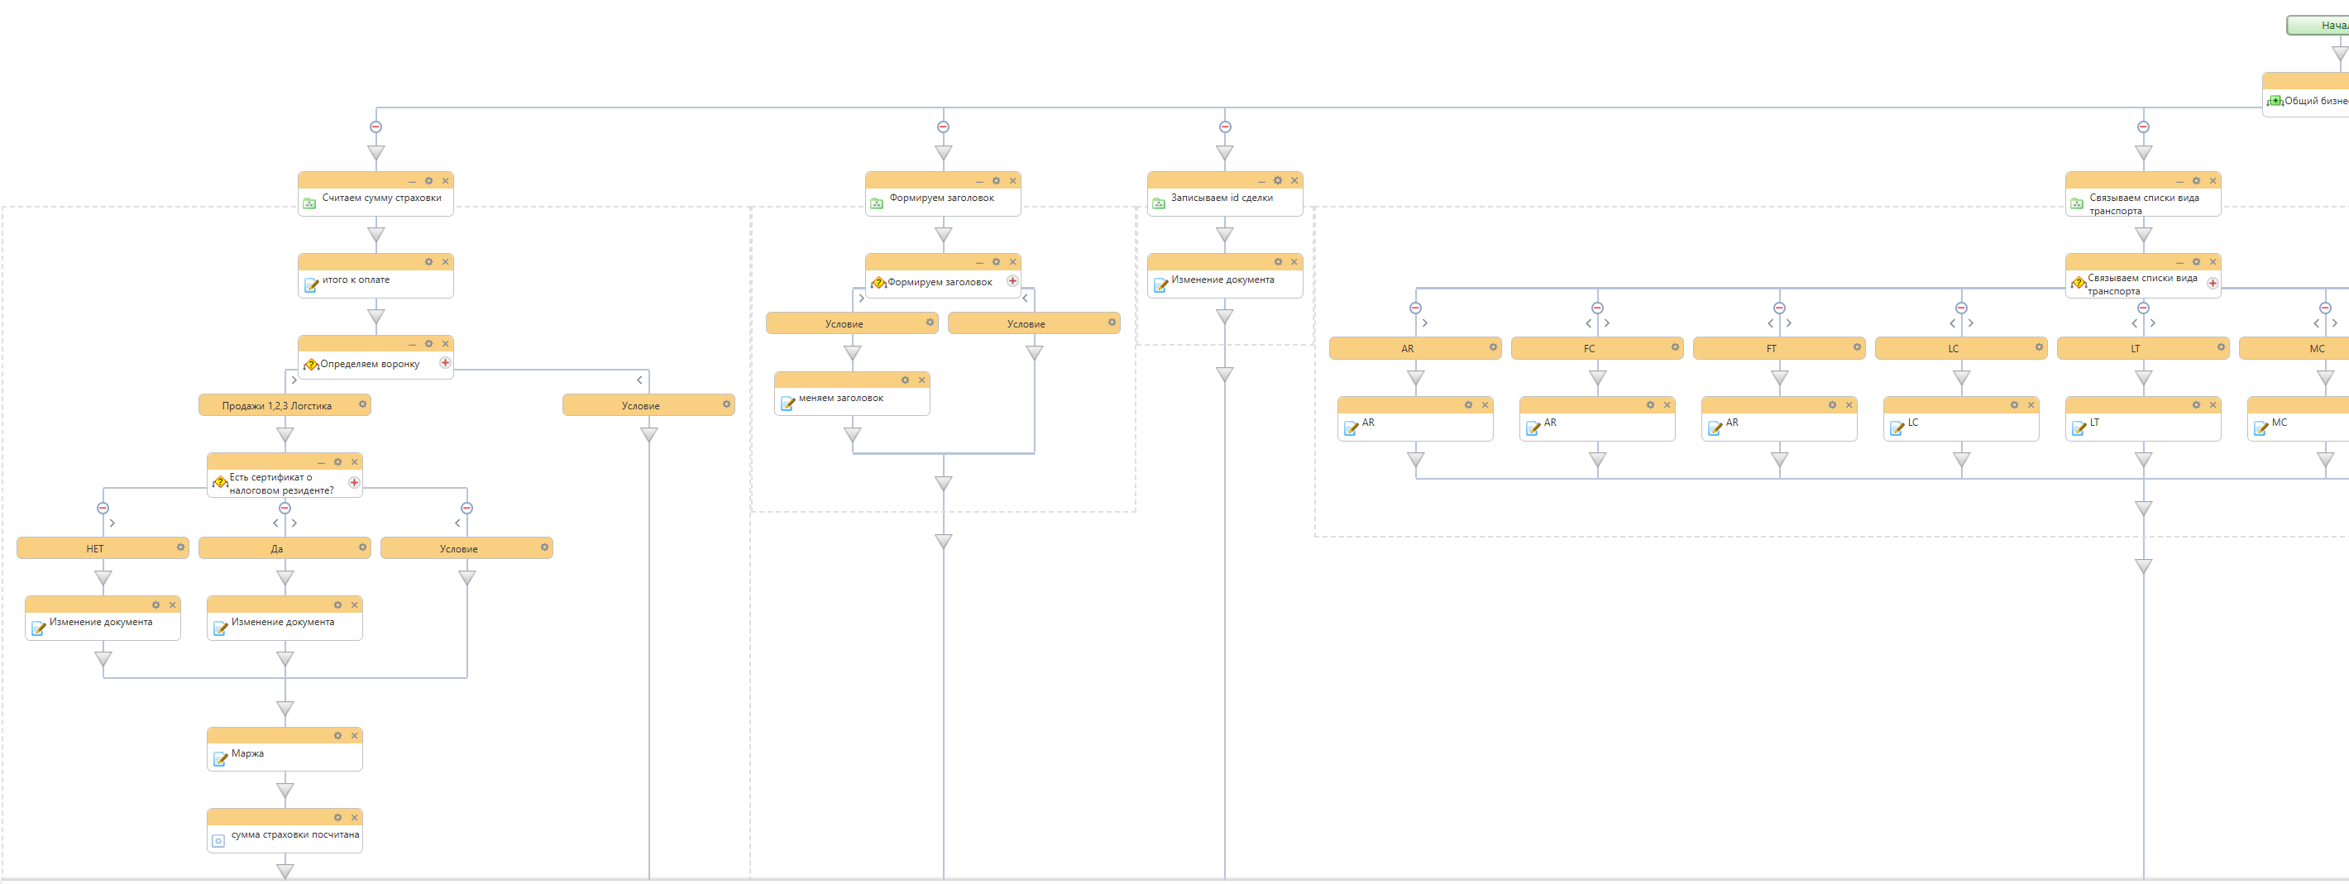Delete the action block under 'FT' branch

click(x=1849, y=404)
